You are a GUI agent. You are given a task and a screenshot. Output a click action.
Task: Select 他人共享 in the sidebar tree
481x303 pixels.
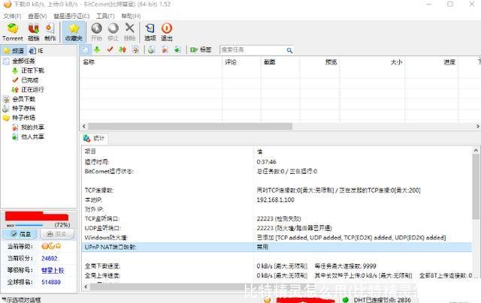[32, 136]
